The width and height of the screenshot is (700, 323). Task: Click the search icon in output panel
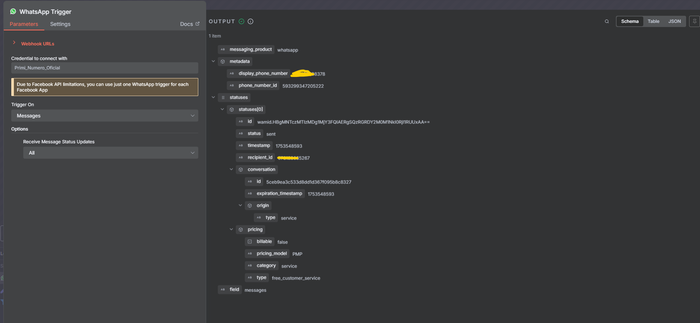(x=607, y=21)
